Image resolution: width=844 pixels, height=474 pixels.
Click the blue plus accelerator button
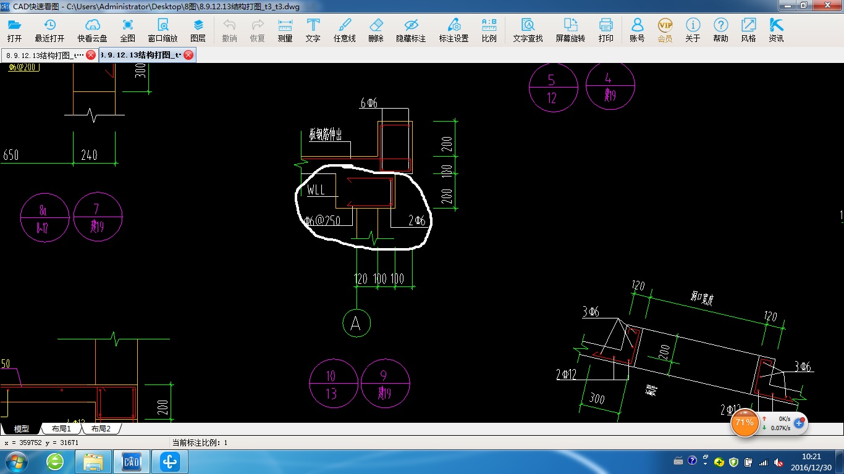[799, 423]
